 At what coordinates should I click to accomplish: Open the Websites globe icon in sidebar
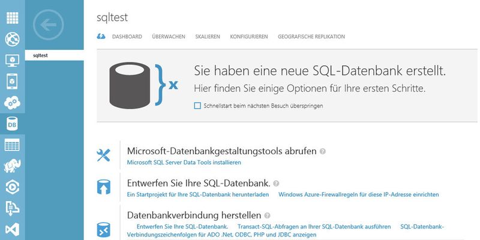click(12, 39)
